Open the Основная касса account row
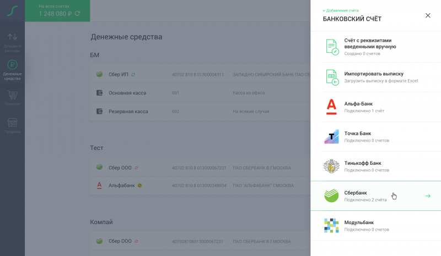The width and height of the screenshot is (441, 256). (128, 93)
